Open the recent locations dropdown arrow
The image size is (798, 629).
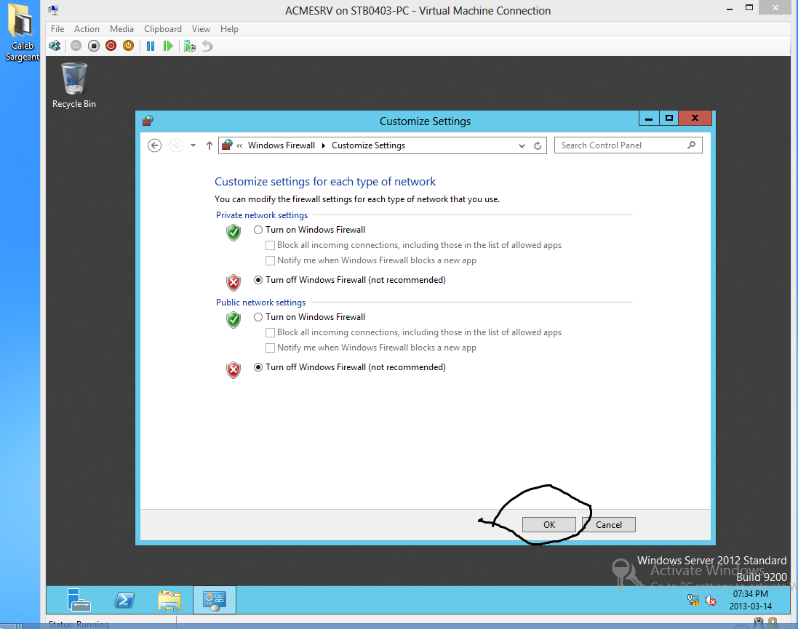click(x=193, y=145)
